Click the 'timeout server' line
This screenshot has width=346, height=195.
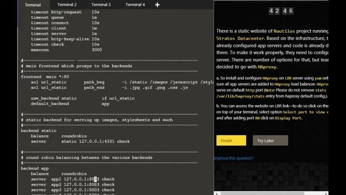(64, 34)
